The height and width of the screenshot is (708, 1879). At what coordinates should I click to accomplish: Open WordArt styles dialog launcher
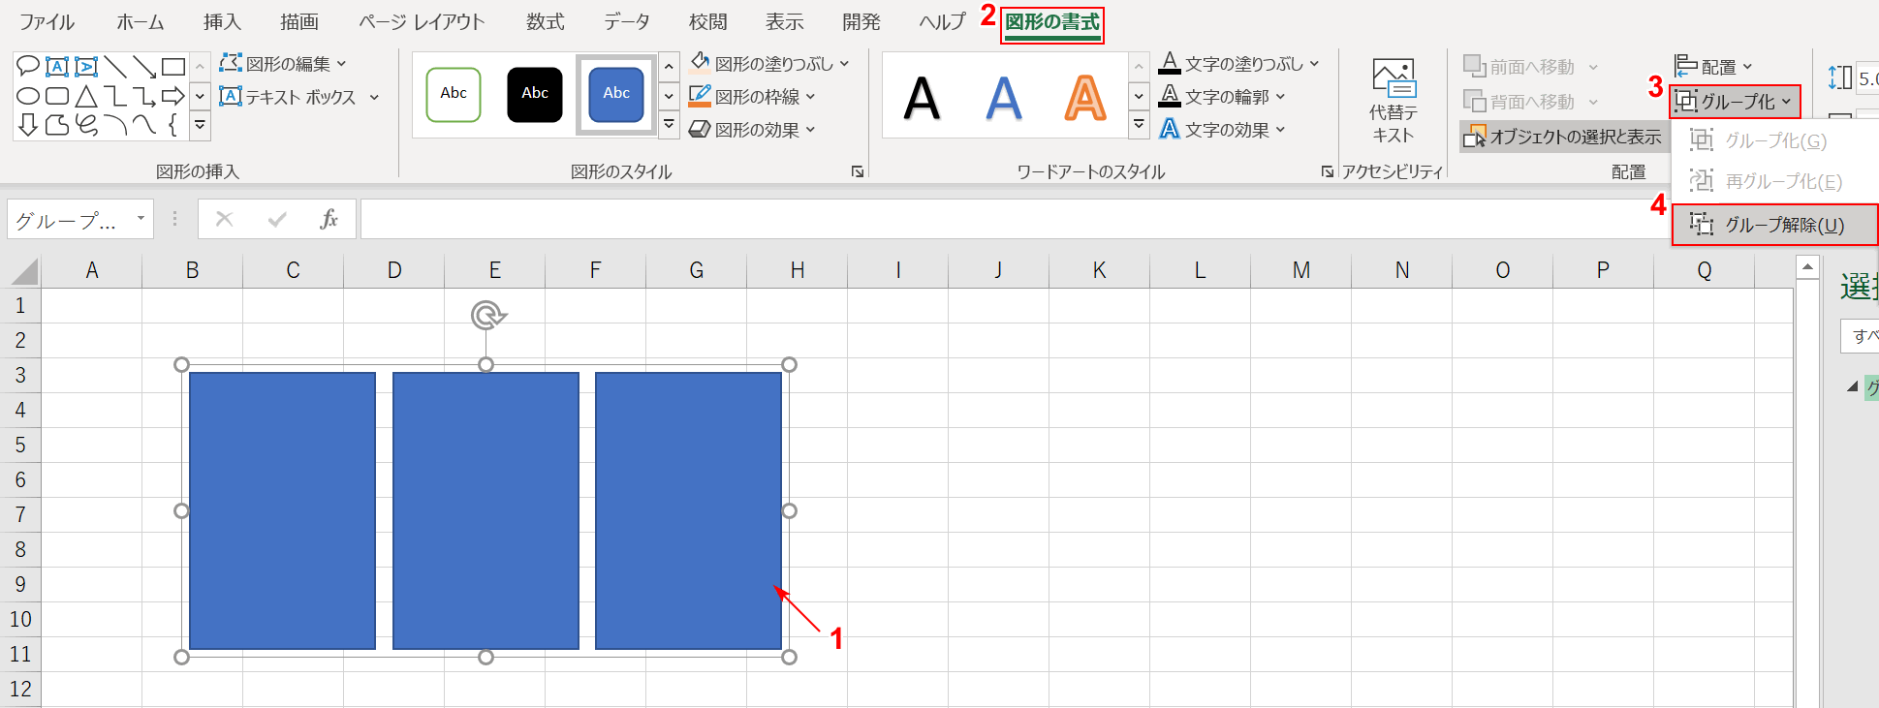pos(1327,171)
